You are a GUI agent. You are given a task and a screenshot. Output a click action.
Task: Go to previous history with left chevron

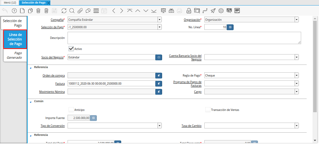114,11
